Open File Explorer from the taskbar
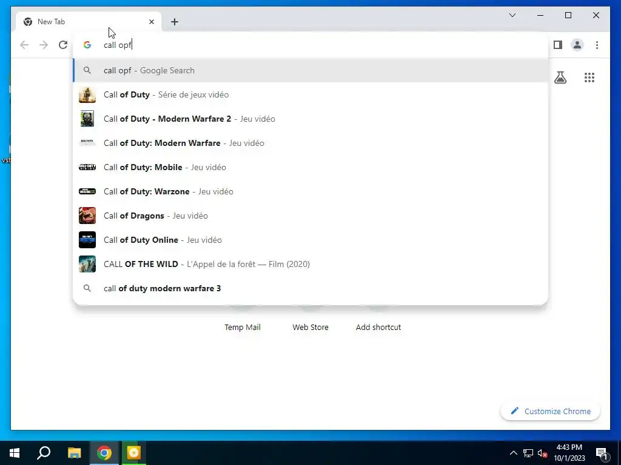Screen dimensions: 621x465 (x=74, y=453)
